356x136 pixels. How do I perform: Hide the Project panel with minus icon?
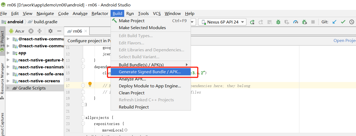59,31
